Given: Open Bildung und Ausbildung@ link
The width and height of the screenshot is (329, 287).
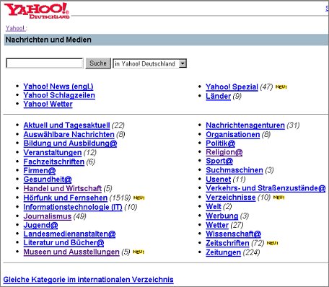Looking at the screenshot, I should [x=70, y=143].
